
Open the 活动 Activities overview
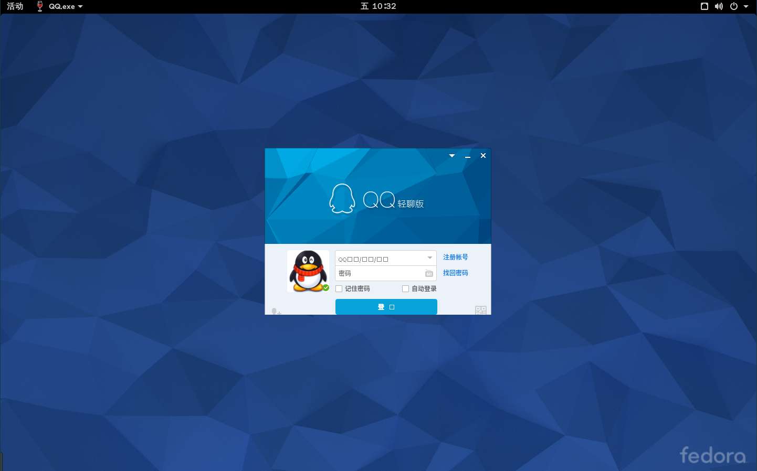tap(15, 6)
